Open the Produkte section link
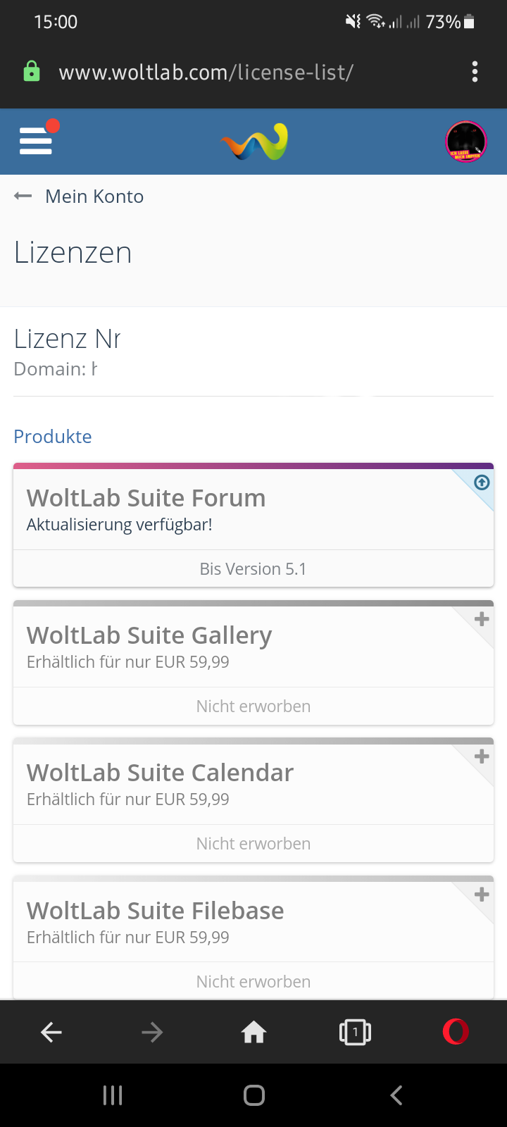The image size is (507, 1127). pos(53,437)
